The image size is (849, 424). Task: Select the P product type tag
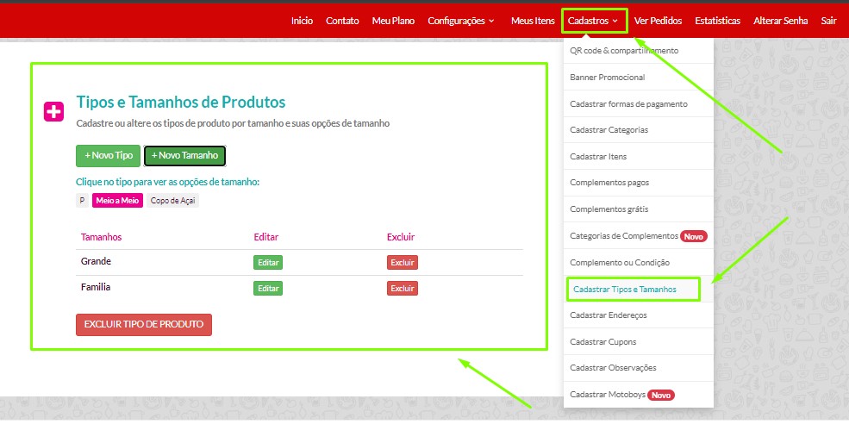click(82, 201)
